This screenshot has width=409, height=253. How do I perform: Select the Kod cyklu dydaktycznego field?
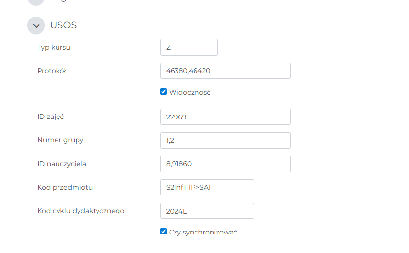[x=207, y=211]
